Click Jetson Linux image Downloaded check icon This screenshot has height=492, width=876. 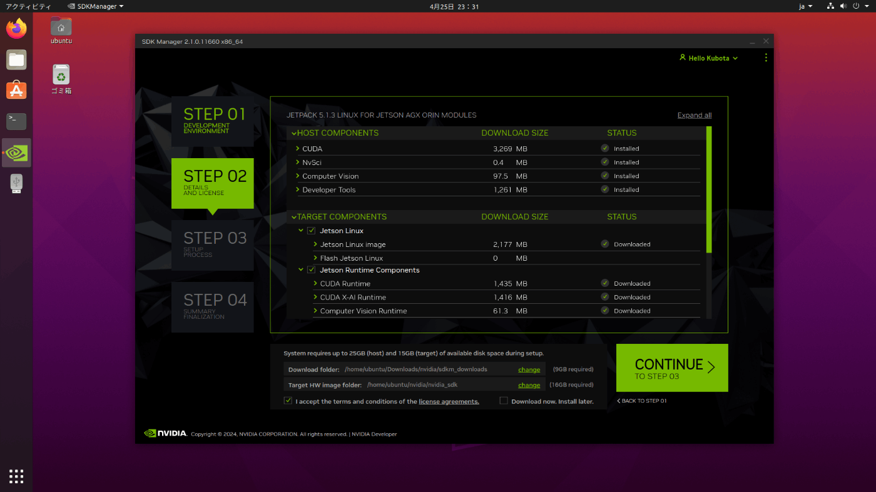coord(605,244)
